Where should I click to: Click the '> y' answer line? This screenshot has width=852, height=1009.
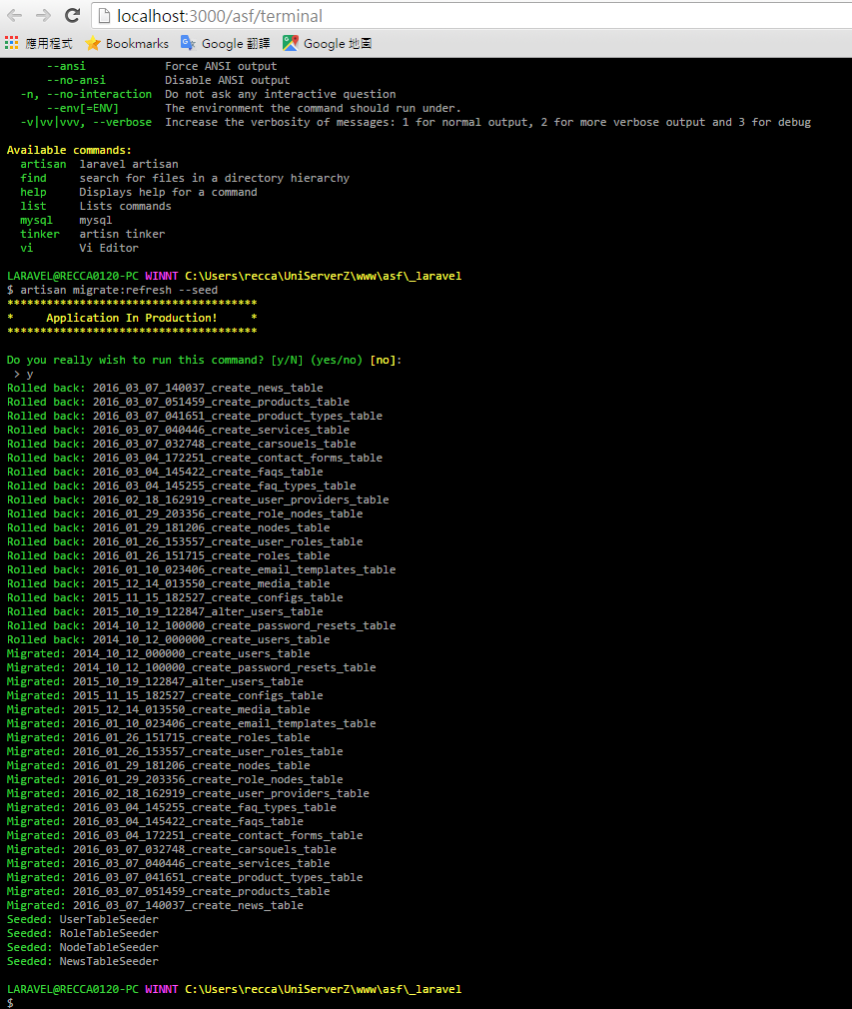click(x=23, y=374)
